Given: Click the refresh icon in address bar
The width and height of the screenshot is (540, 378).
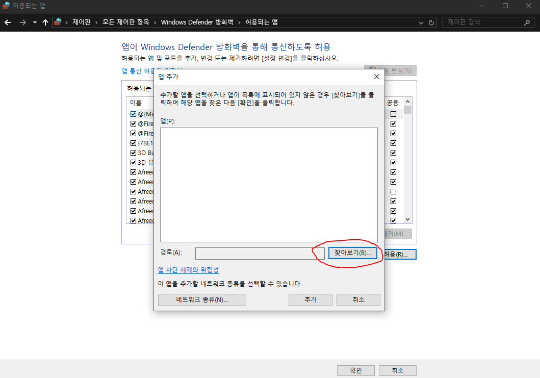Looking at the screenshot, I should click(x=431, y=22).
